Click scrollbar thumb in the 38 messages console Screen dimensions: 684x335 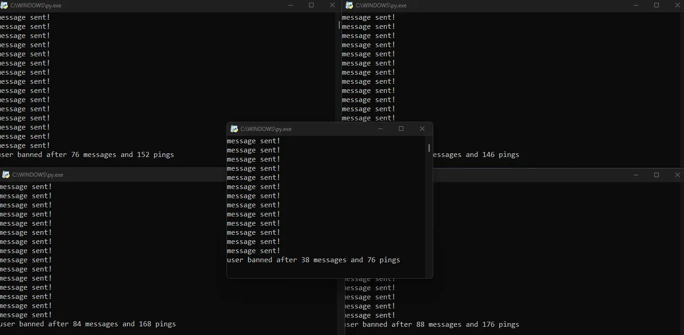tap(429, 148)
